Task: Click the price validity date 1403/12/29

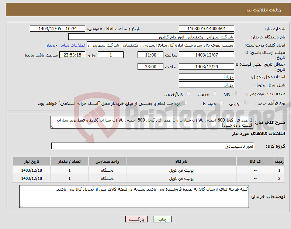Action: click(x=207, y=66)
